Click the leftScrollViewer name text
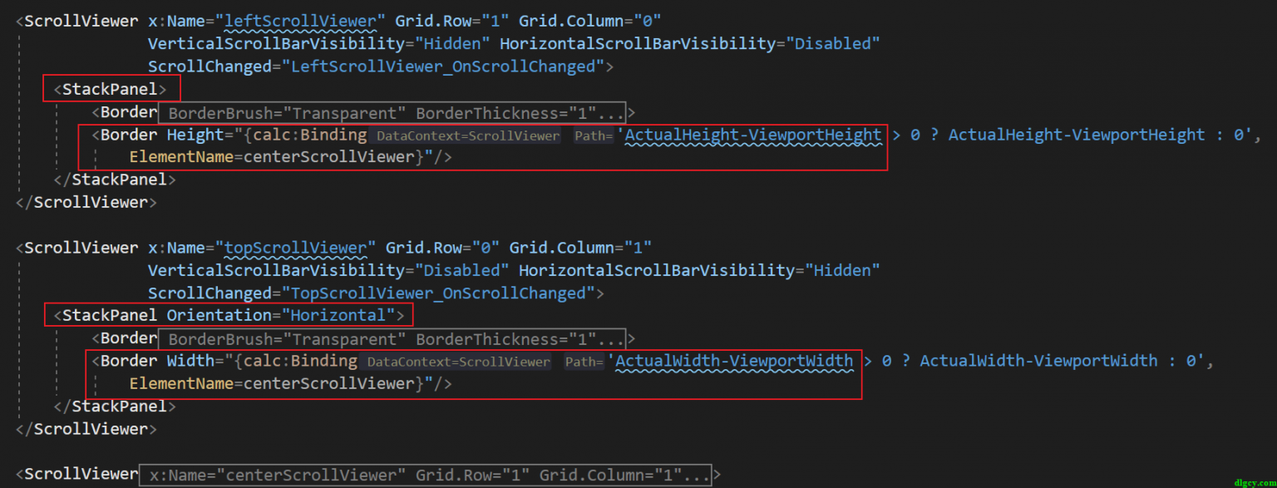This screenshot has width=1277, height=488. point(299,21)
